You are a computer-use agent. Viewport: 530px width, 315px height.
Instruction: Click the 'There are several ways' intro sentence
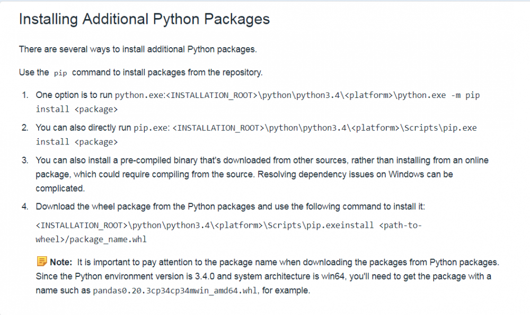(x=138, y=49)
